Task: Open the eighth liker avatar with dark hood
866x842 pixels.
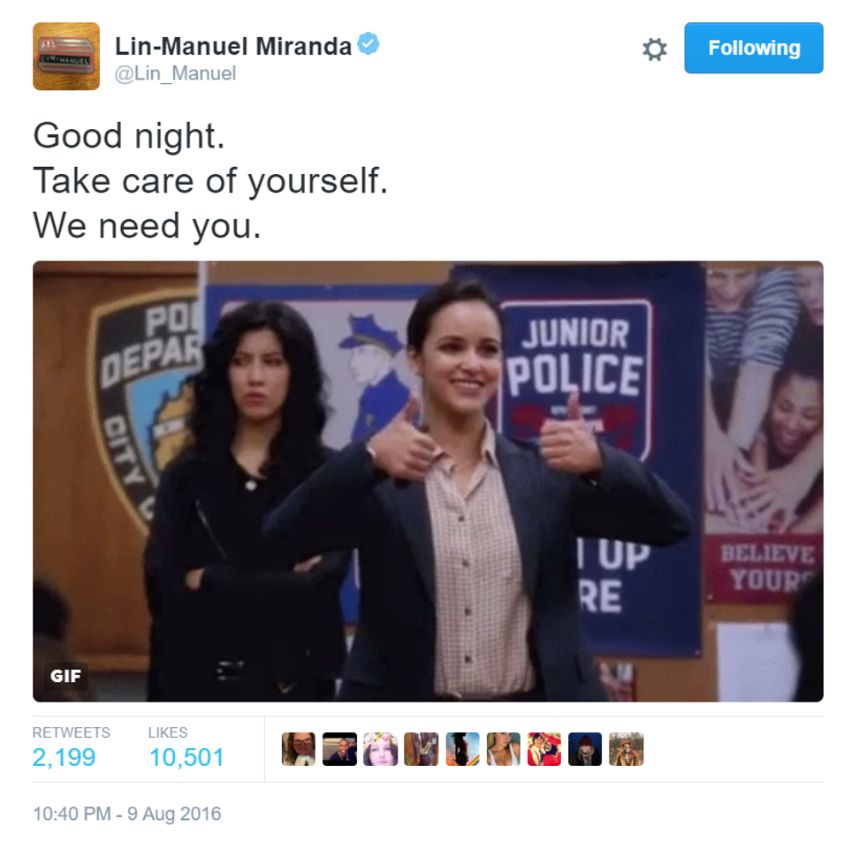Action: (x=585, y=749)
